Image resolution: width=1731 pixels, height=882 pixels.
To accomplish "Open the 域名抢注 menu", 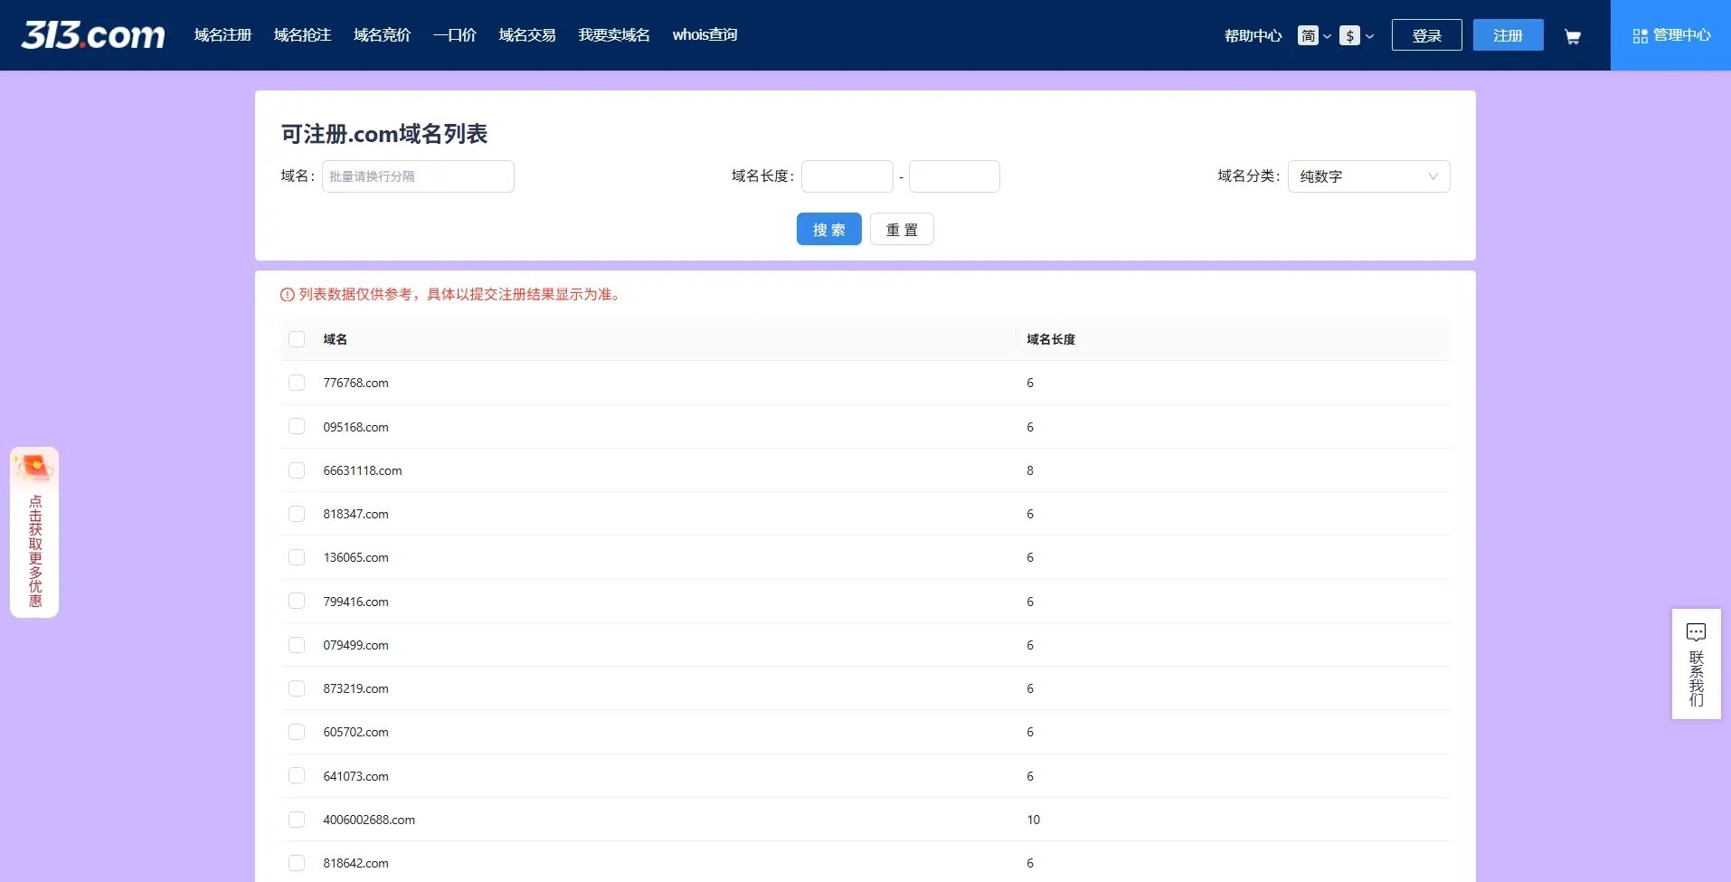I will [302, 34].
